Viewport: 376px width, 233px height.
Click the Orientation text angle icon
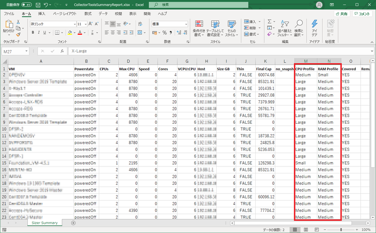pyautogui.click(x=125, y=24)
